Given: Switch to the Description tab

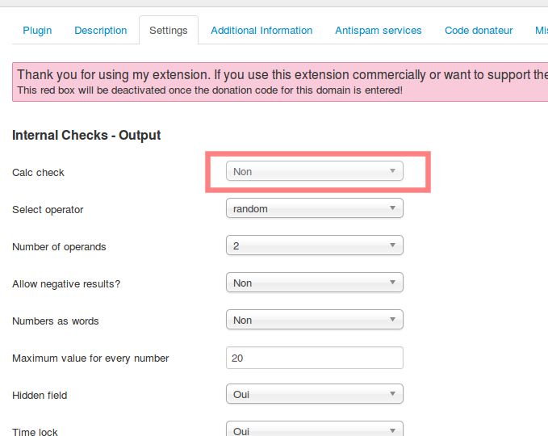Looking at the screenshot, I should [101, 31].
